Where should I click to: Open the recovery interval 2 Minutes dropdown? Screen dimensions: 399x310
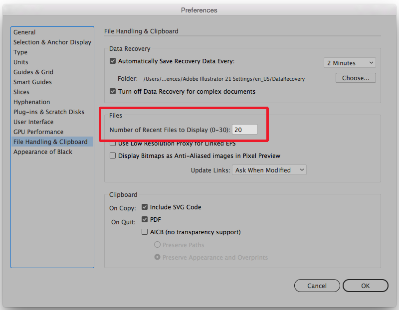[x=350, y=62]
